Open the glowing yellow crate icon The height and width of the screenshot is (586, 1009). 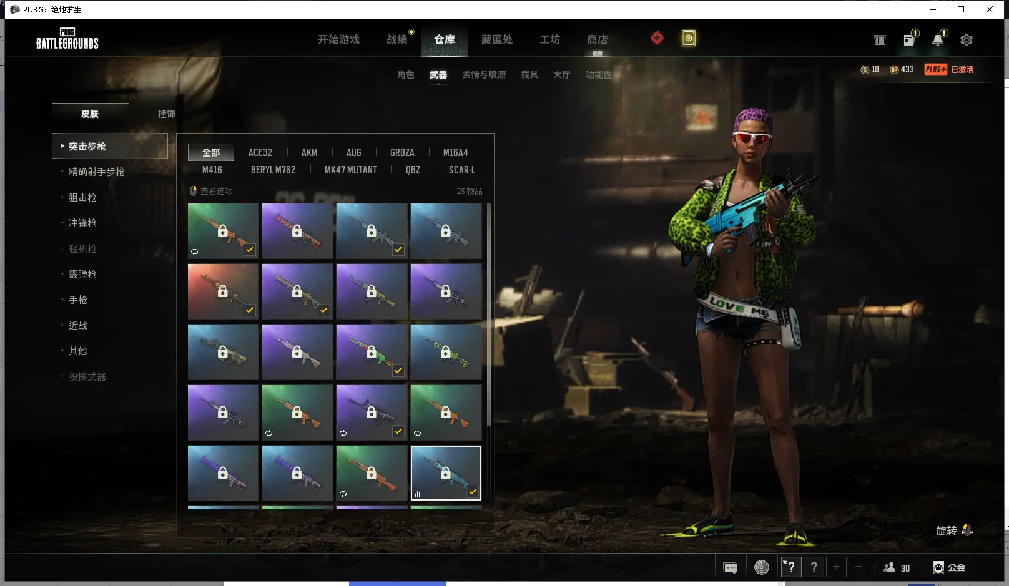[688, 39]
